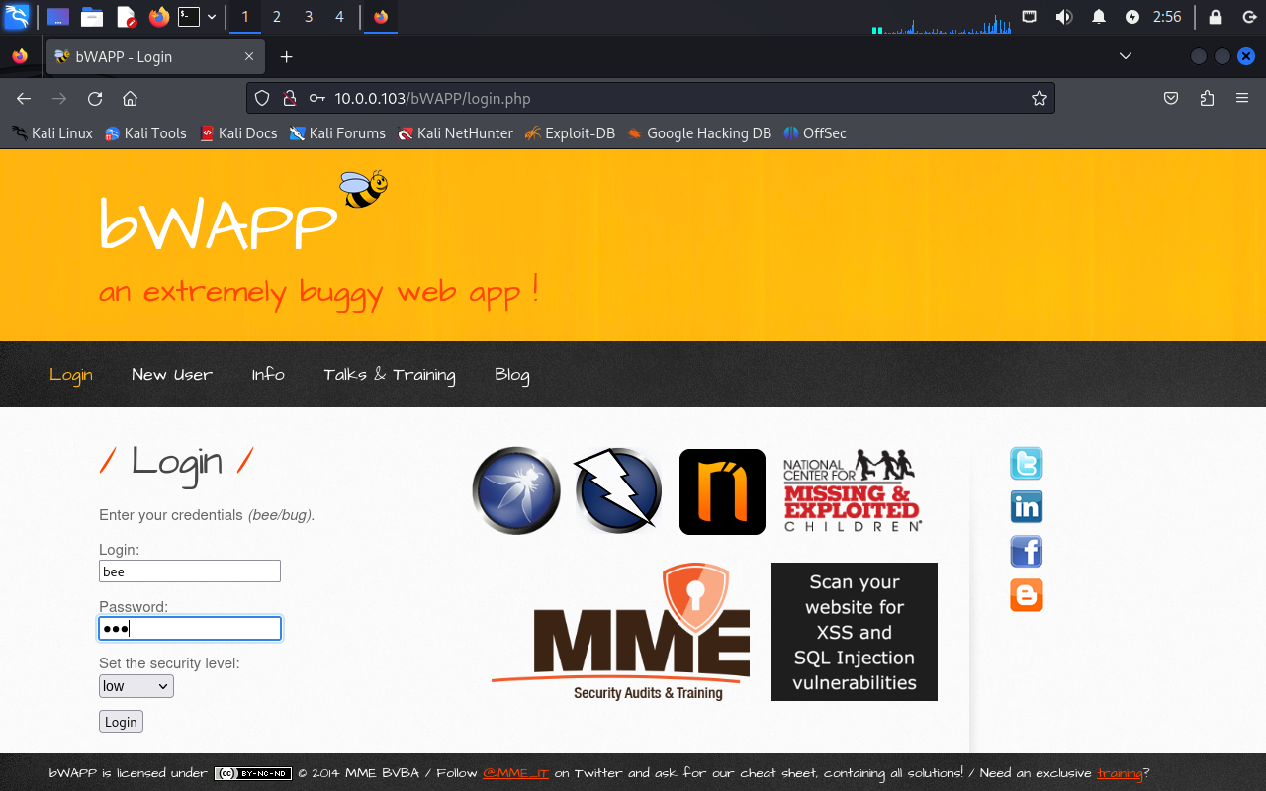1266x791 pixels.
Task: Open the Kali Linux bookmark
Action: coord(52,133)
